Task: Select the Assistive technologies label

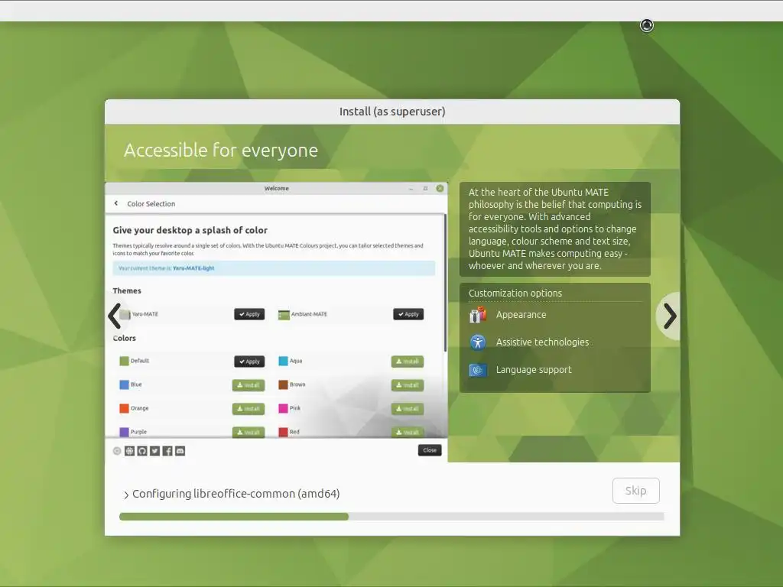Action: [542, 342]
